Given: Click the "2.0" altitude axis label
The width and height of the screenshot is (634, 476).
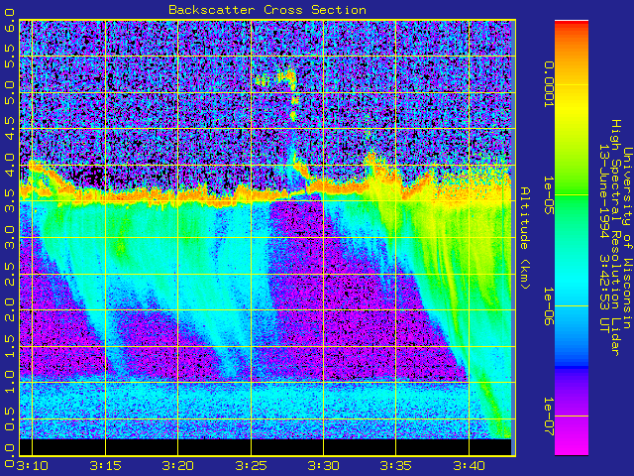Looking at the screenshot, I should pyautogui.click(x=10, y=309).
